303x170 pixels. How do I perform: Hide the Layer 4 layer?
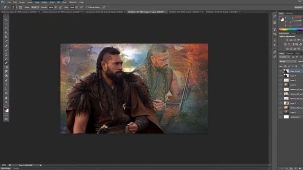coord(281,76)
